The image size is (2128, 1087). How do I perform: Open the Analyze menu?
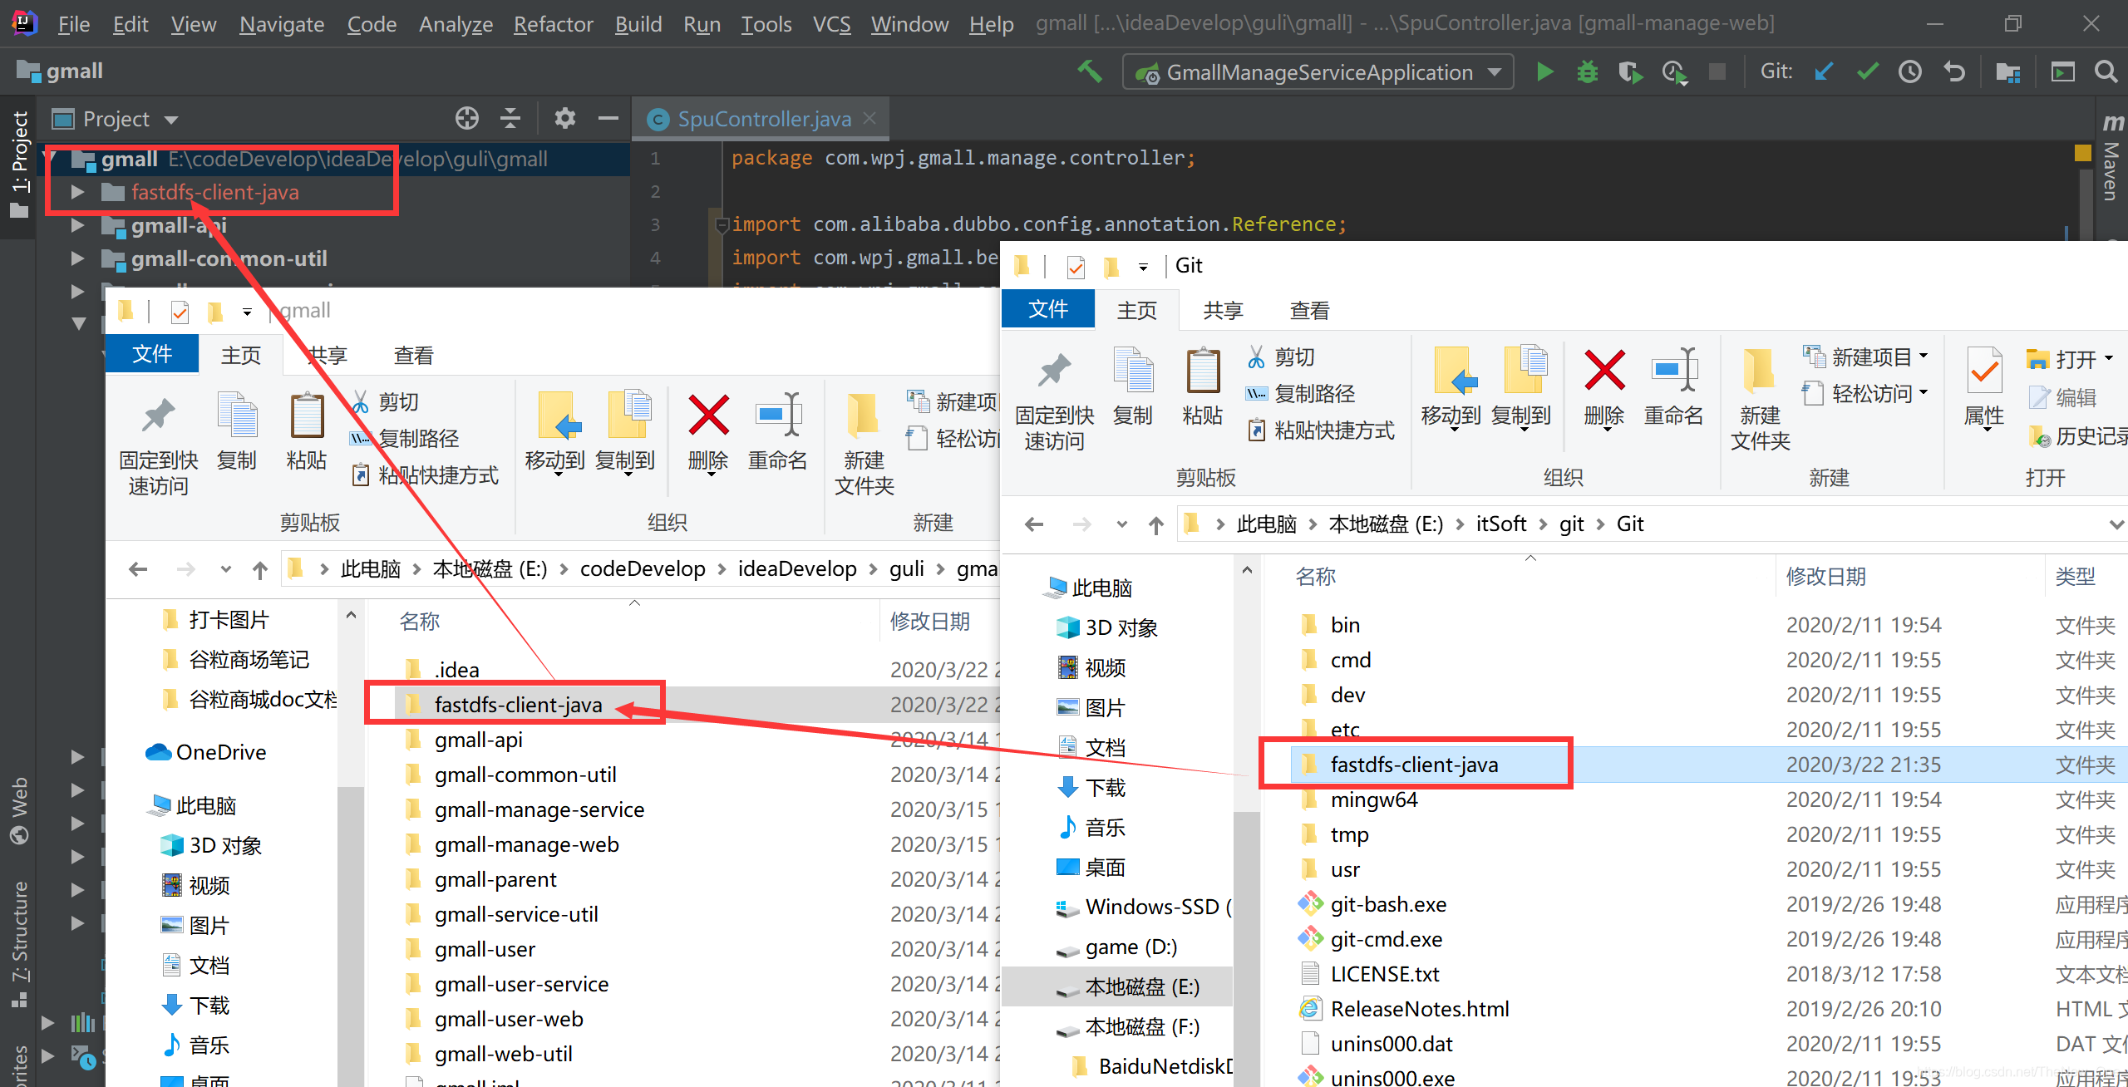[456, 24]
